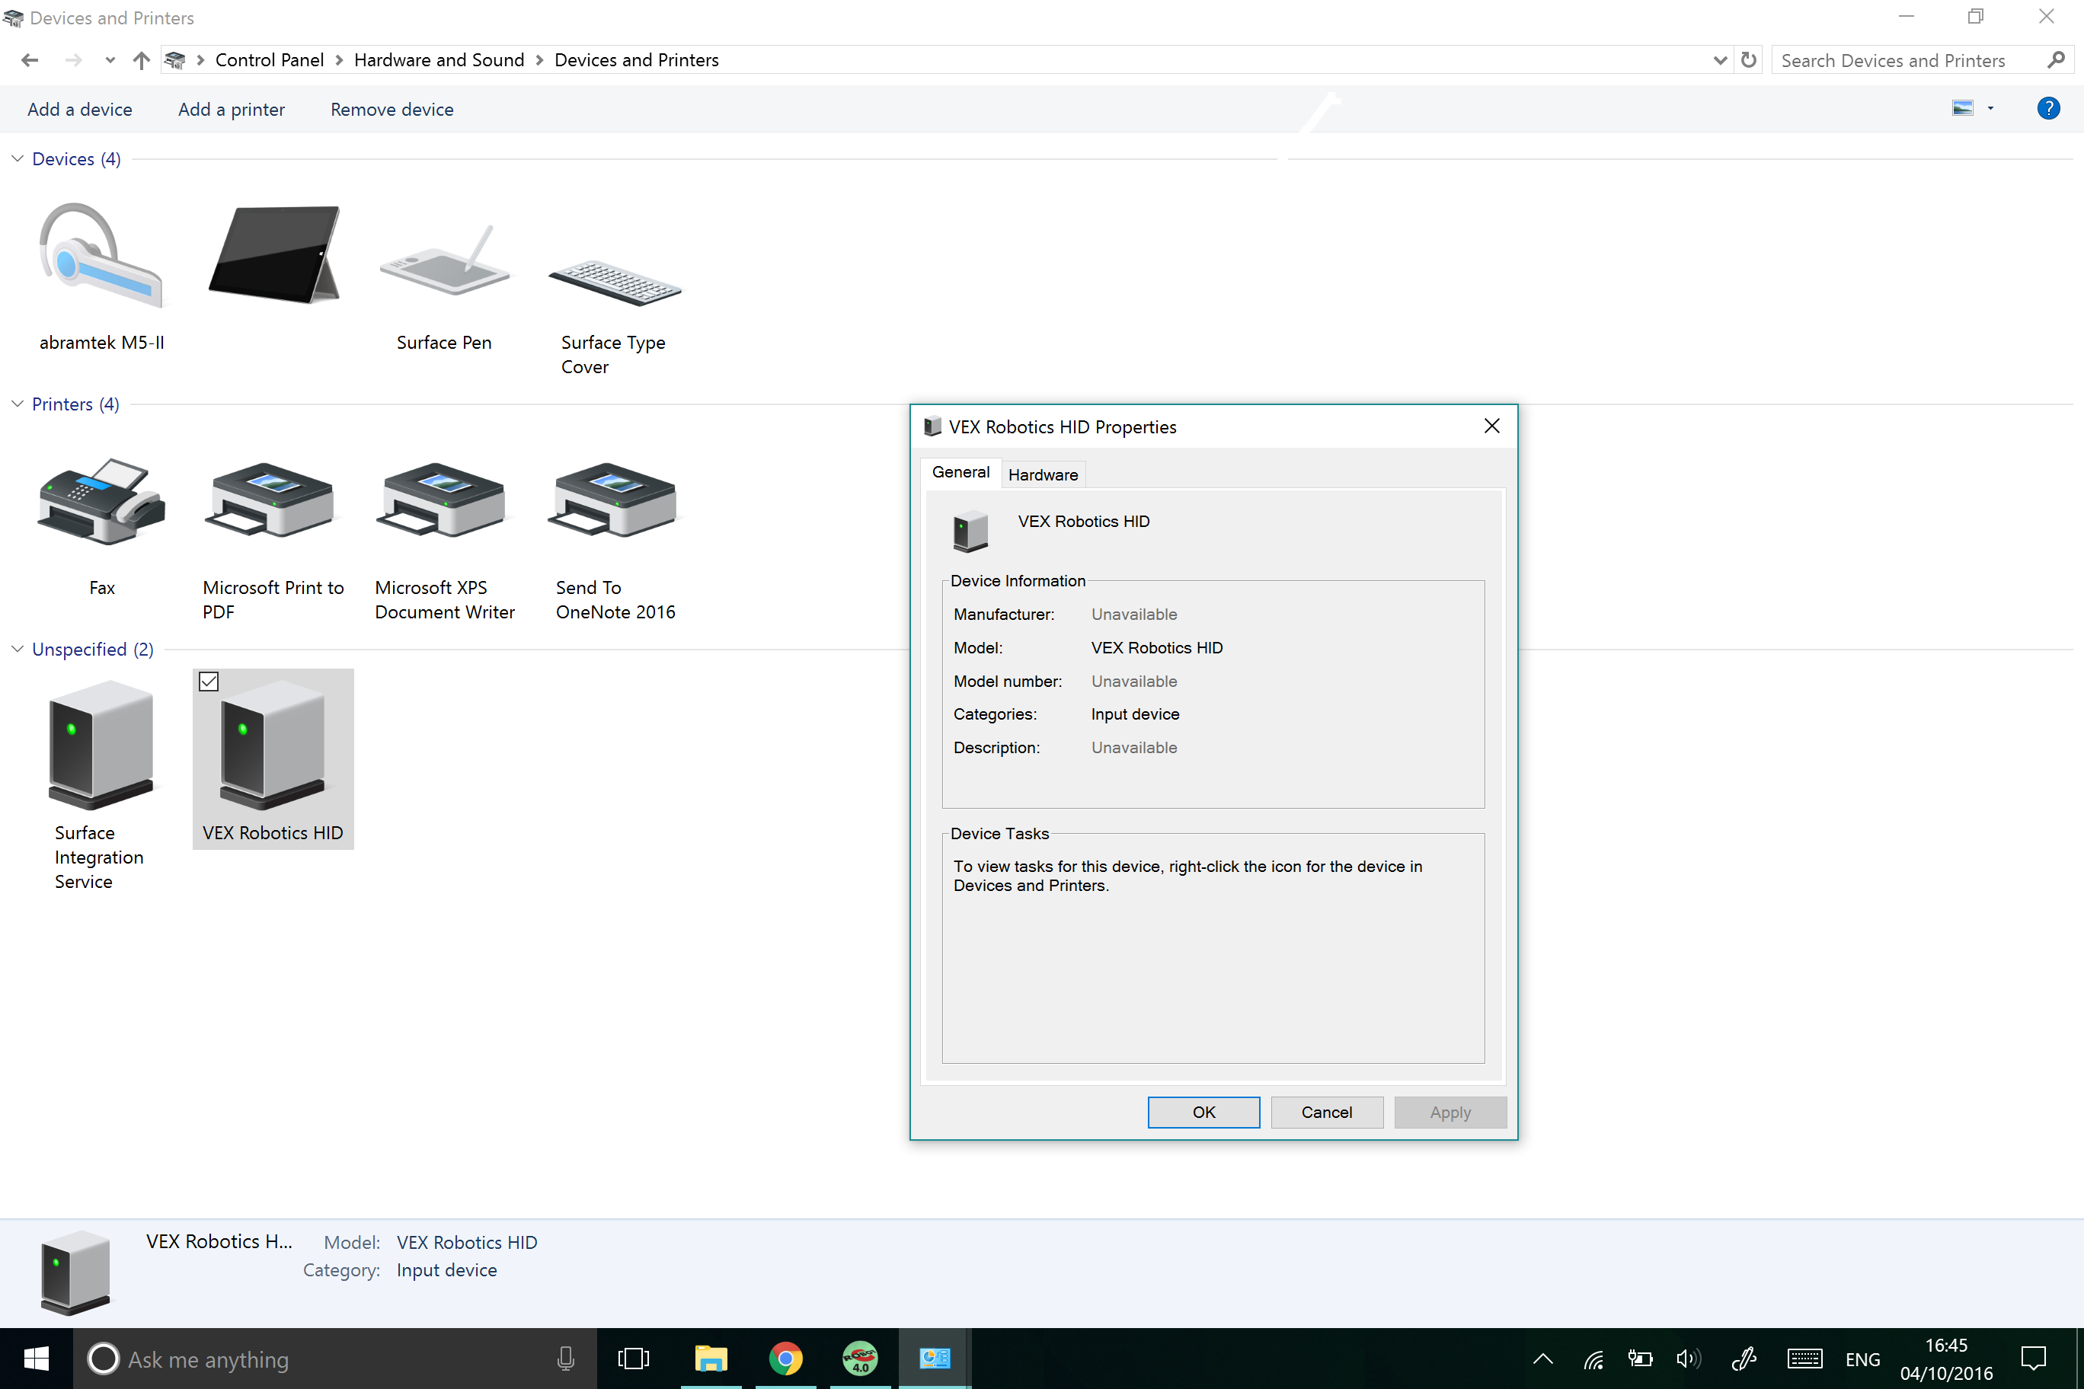2084x1389 pixels.
Task: Close the VEX Robotics HID Properties dialog
Action: [x=1492, y=426]
